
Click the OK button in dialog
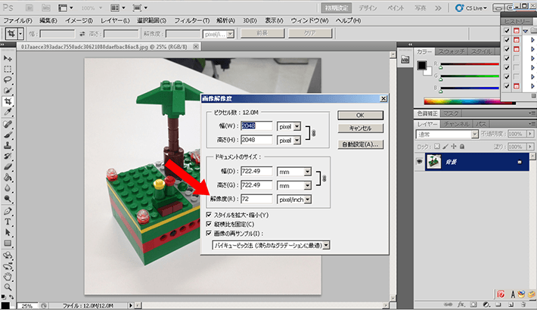click(360, 114)
